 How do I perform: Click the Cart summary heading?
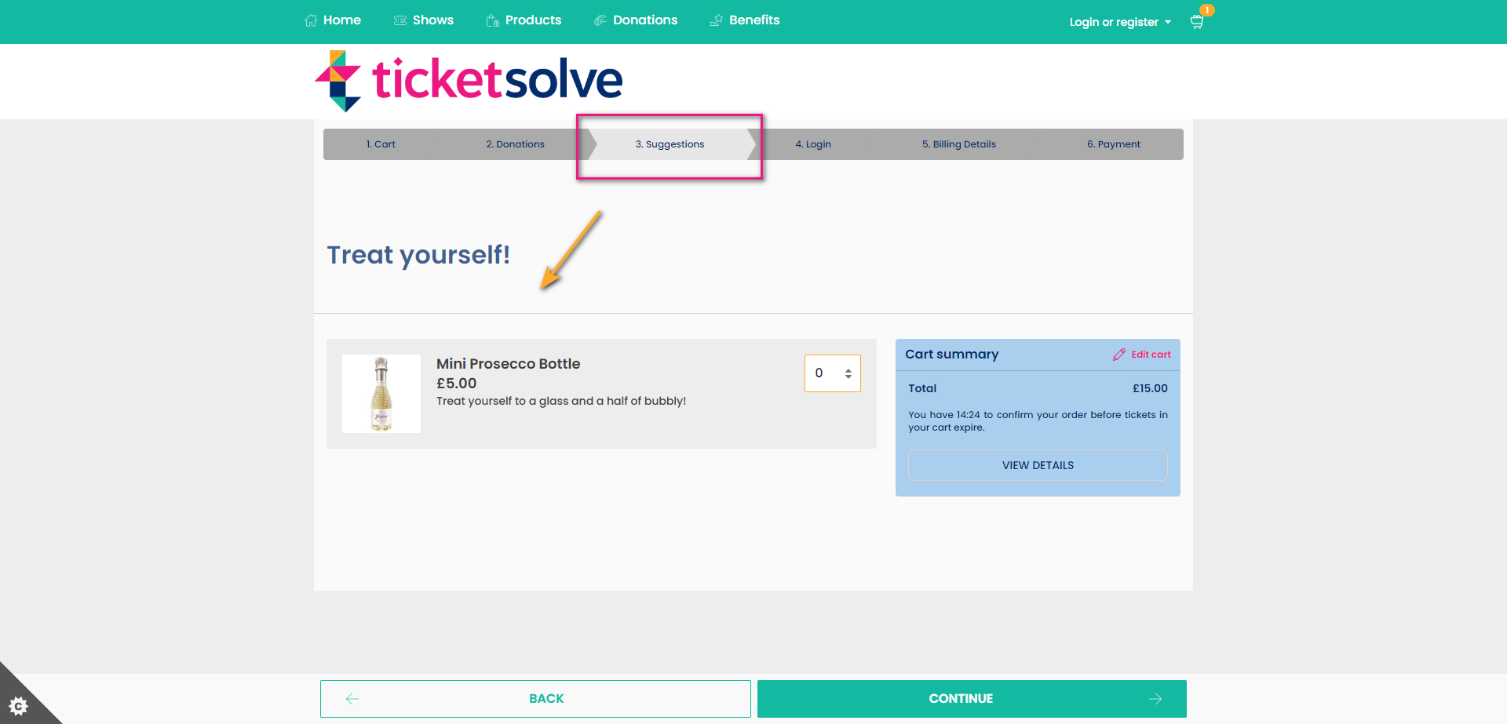click(x=951, y=355)
